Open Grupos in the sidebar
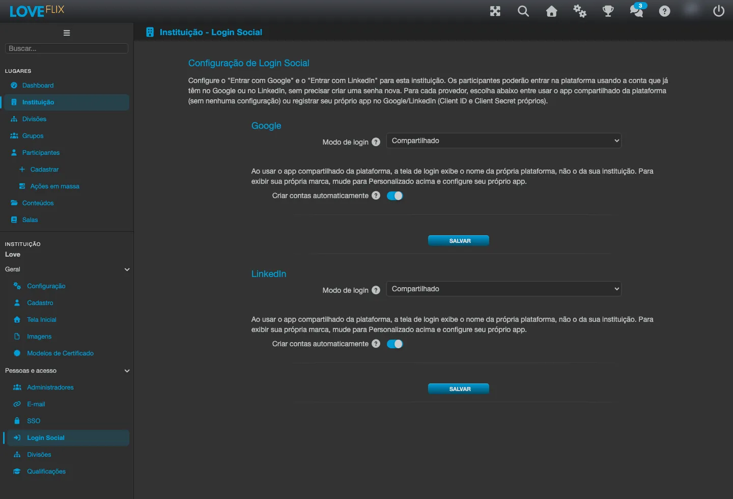This screenshot has width=733, height=499. (x=33, y=136)
